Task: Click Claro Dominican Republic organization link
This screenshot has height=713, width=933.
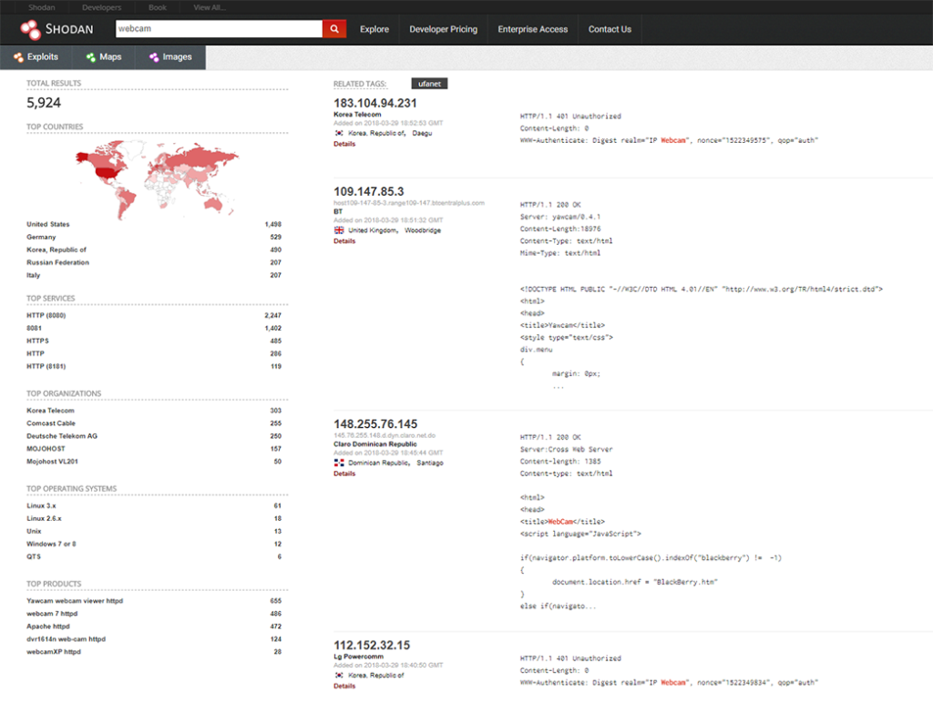Action: (x=374, y=443)
